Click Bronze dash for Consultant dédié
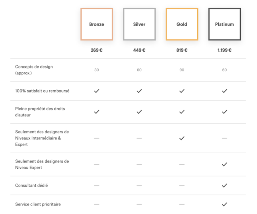Image resolution: width=257 pixels, height=214 pixels. click(97, 185)
